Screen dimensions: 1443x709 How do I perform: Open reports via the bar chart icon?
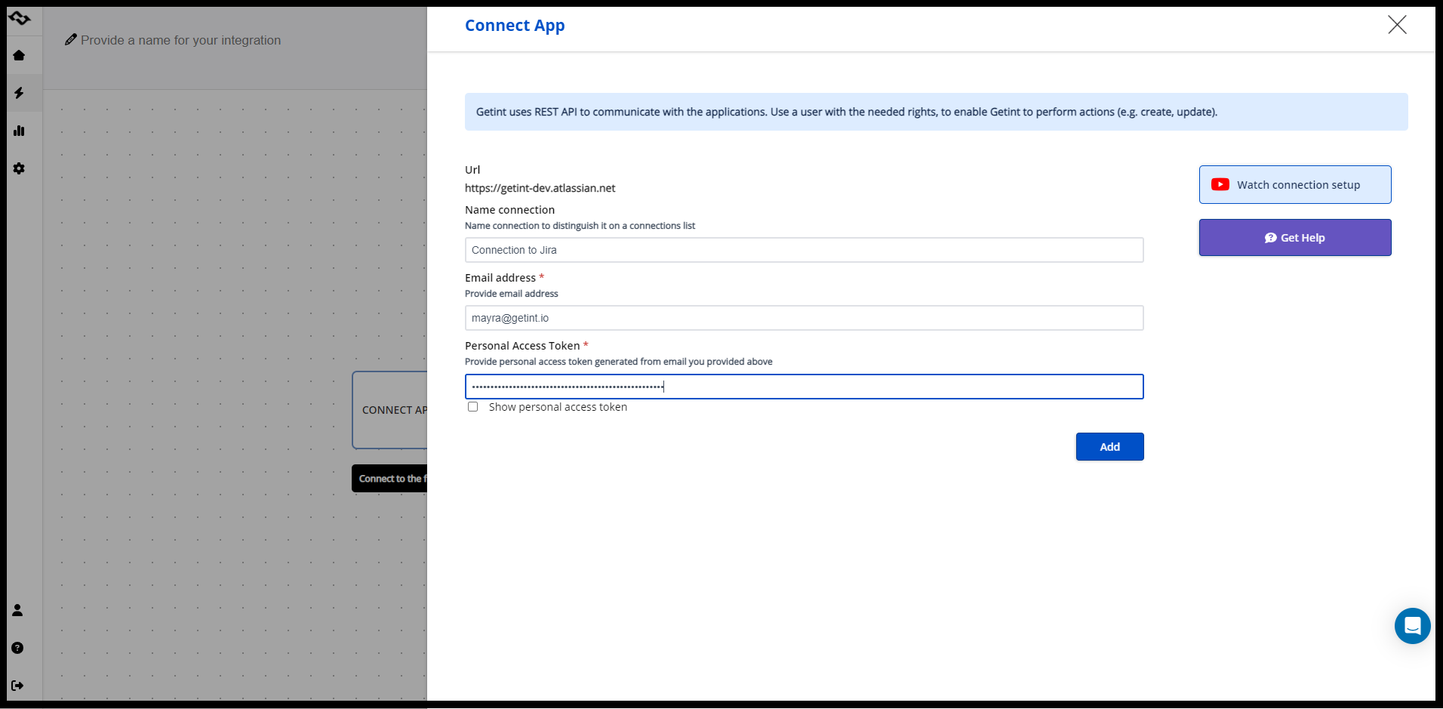[19, 131]
